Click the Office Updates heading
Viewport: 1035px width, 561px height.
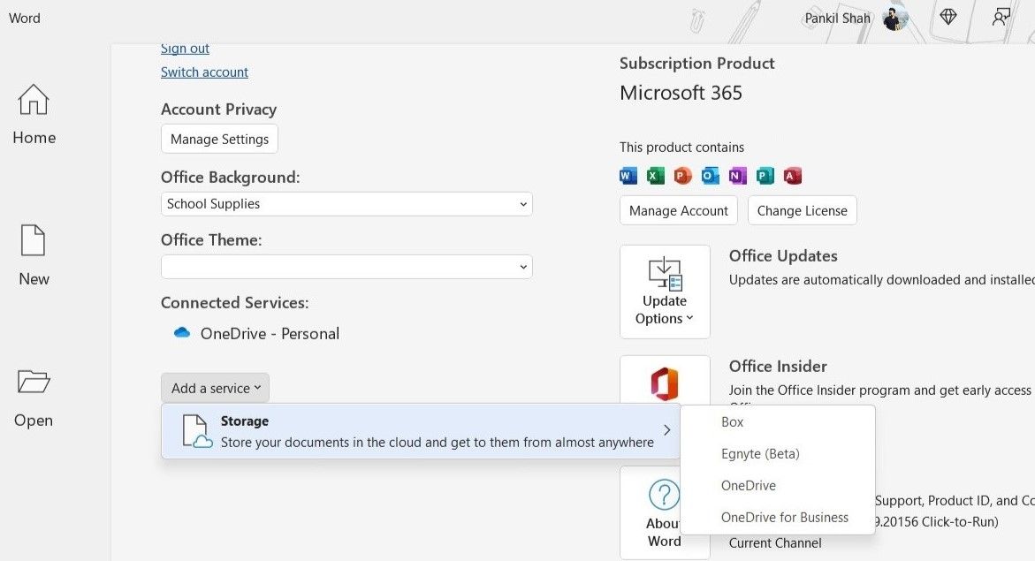pos(783,256)
